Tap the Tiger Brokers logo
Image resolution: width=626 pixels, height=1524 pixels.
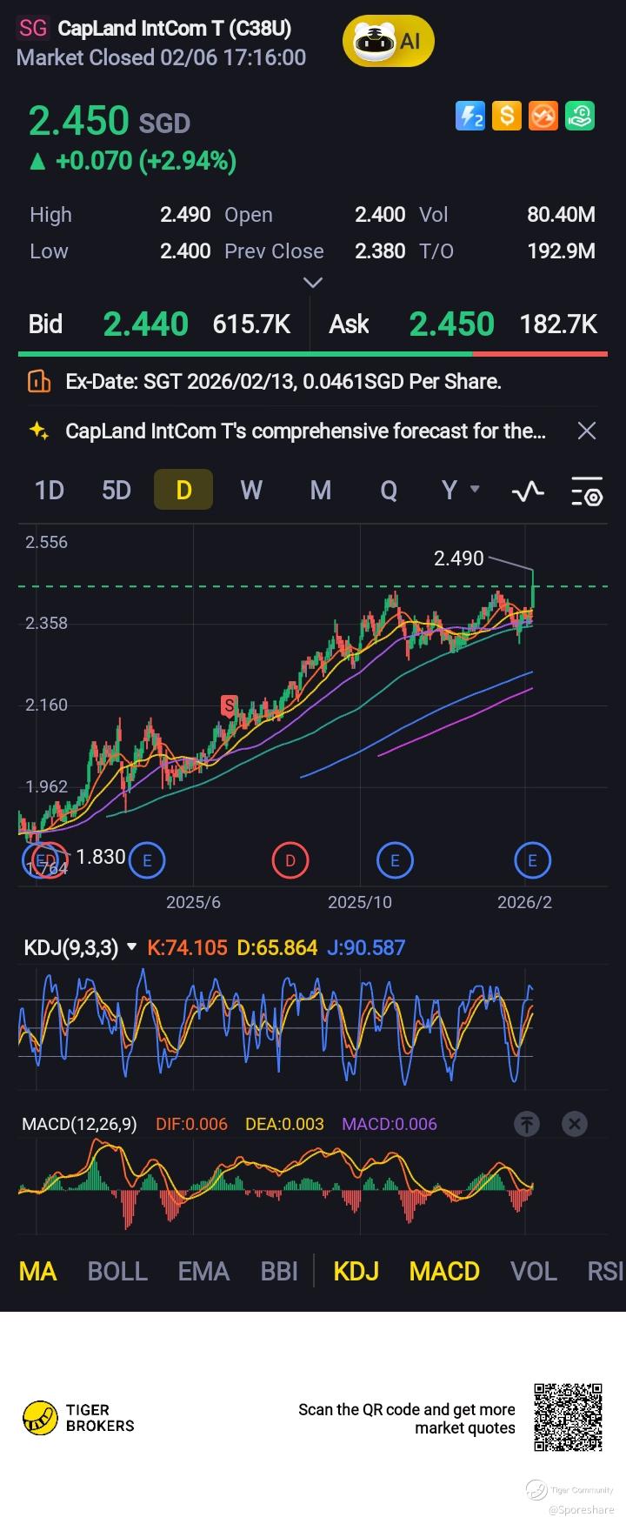(x=78, y=1418)
